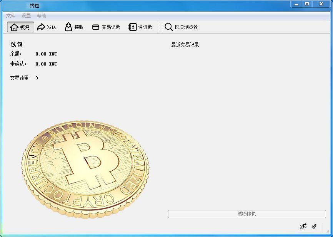The width and height of the screenshot is (333, 237).
Task: Click the magnifier icon beside 区块浏览器
Action: coord(168,27)
